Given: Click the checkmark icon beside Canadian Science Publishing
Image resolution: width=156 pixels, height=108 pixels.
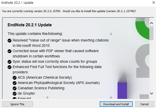Looking at the screenshot, I should 14,88.
